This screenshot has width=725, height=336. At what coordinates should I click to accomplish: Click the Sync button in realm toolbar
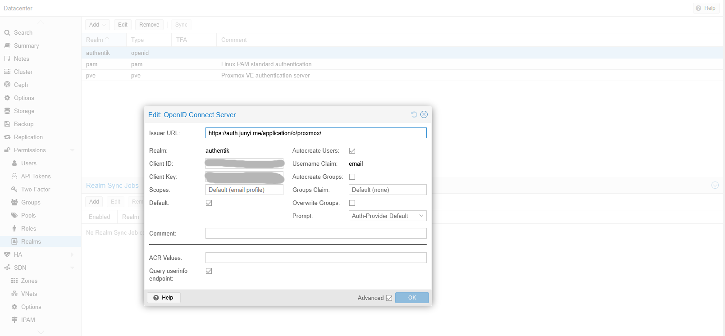pyautogui.click(x=181, y=25)
